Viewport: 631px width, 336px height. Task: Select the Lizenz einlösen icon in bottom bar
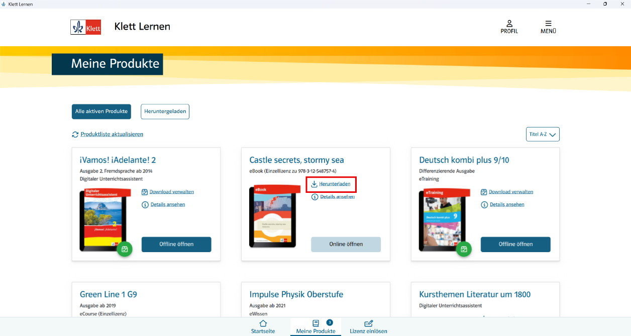coord(368,324)
